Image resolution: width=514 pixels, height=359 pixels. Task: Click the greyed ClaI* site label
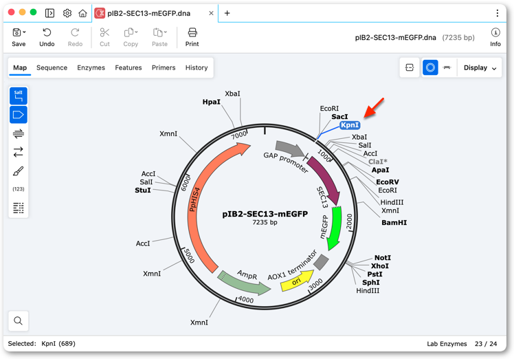point(378,162)
